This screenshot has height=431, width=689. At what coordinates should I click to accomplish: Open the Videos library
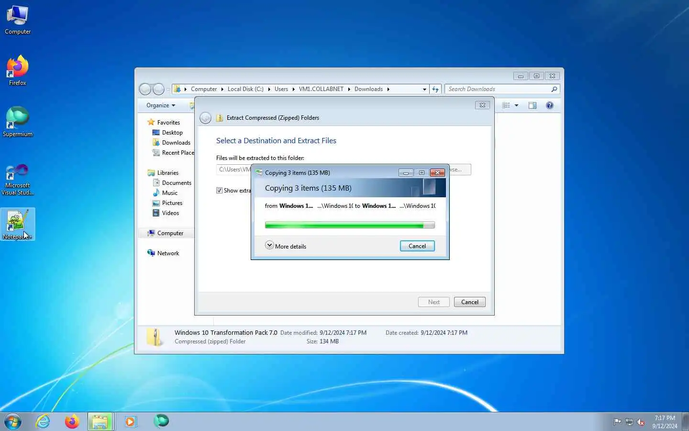point(166,213)
